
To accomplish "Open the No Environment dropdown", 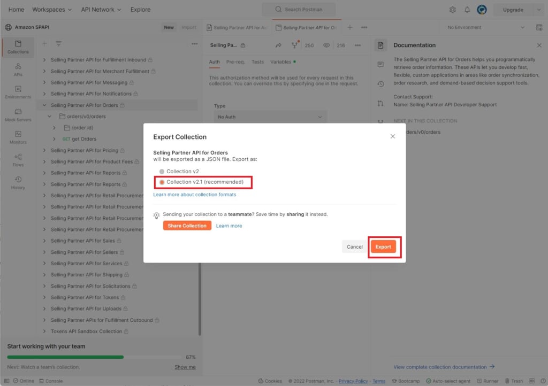I will pos(485,27).
